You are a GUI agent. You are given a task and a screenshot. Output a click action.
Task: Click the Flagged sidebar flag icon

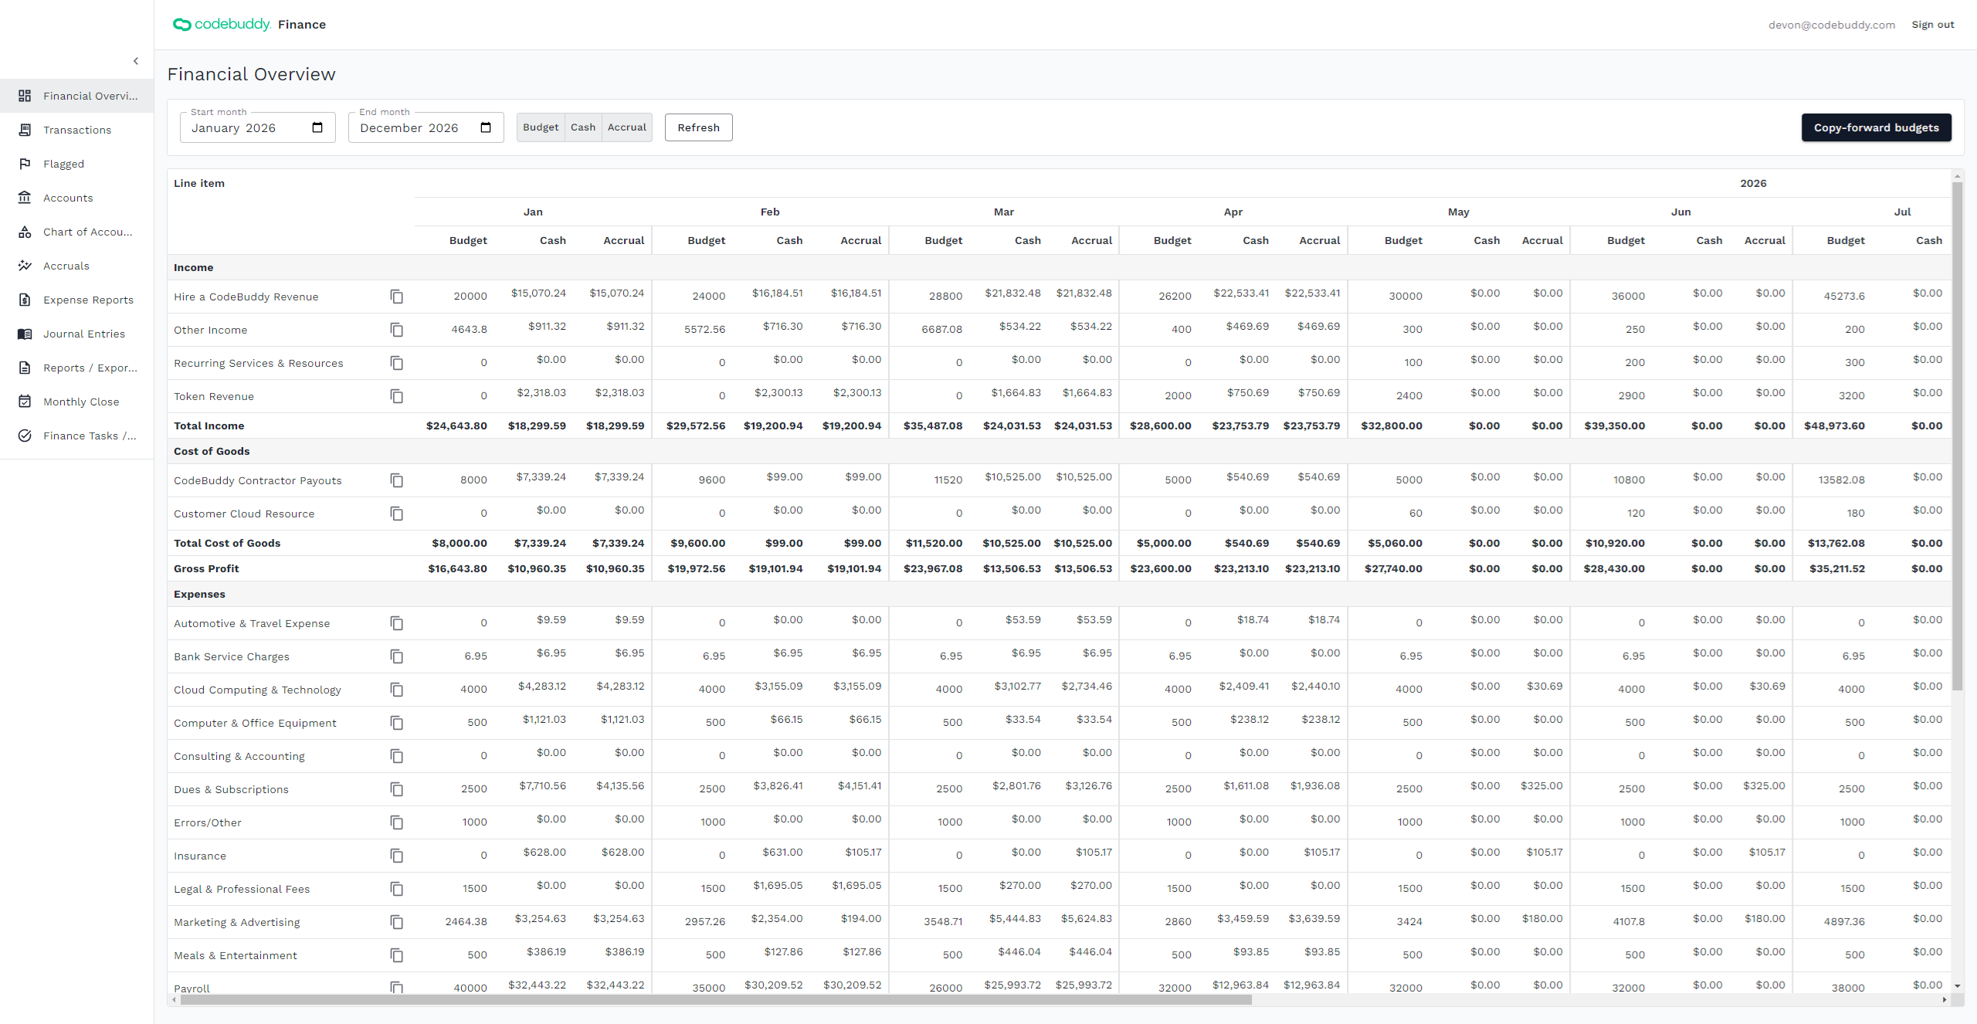coord(25,164)
